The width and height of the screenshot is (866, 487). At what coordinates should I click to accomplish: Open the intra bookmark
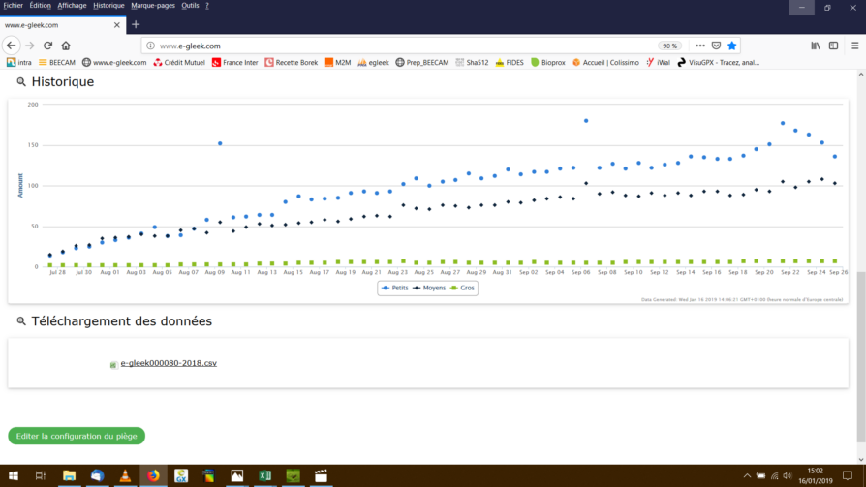(18, 62)
